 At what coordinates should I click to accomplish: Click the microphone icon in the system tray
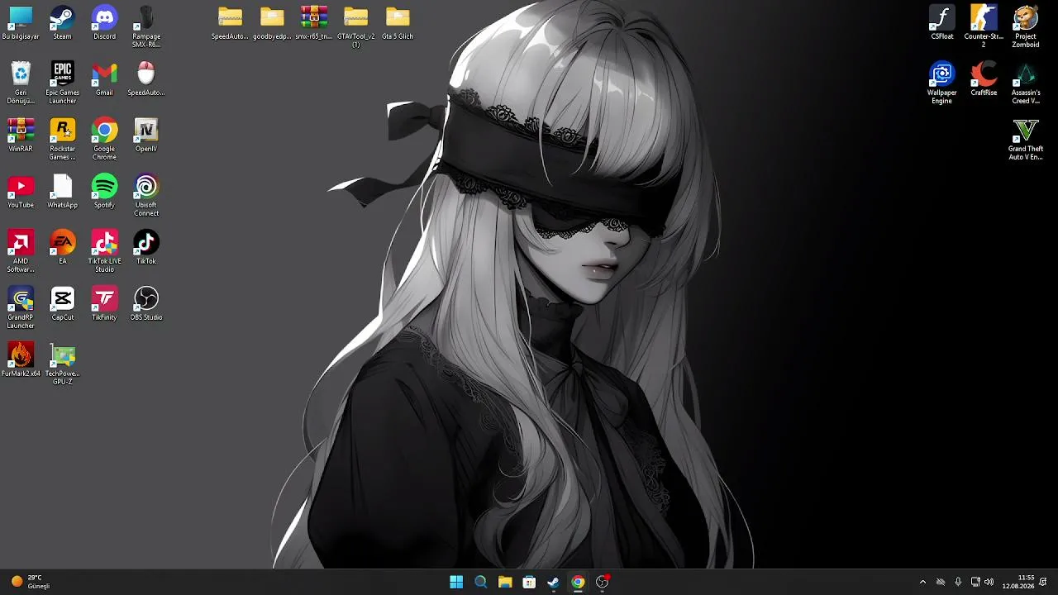[x=958, y=582]
